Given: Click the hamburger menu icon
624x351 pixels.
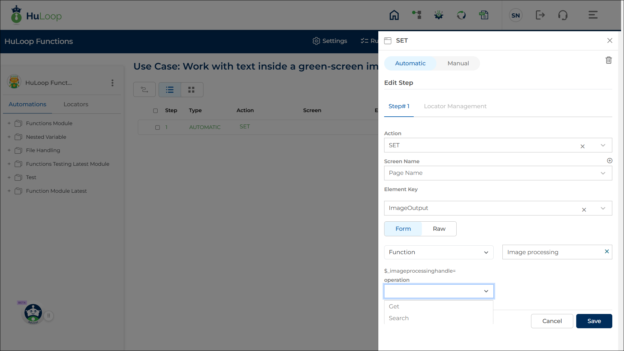Looking at the screenshot, I should [x=593, y=15].
